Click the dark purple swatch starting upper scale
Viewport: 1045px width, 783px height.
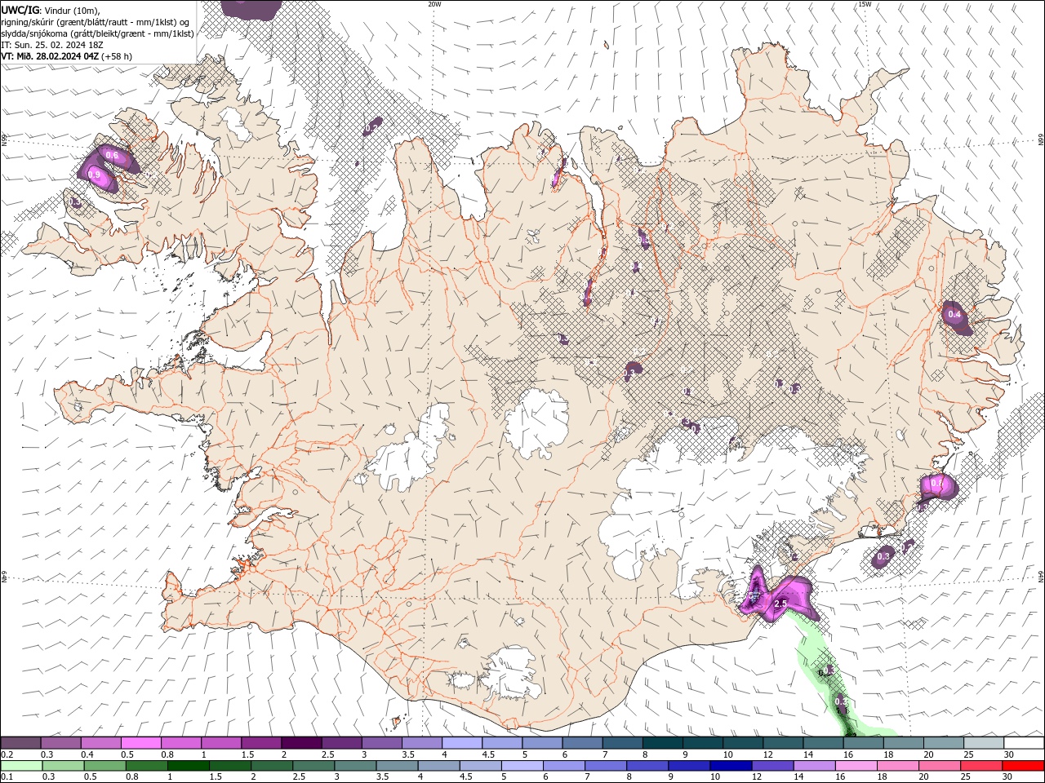point(20,743)
